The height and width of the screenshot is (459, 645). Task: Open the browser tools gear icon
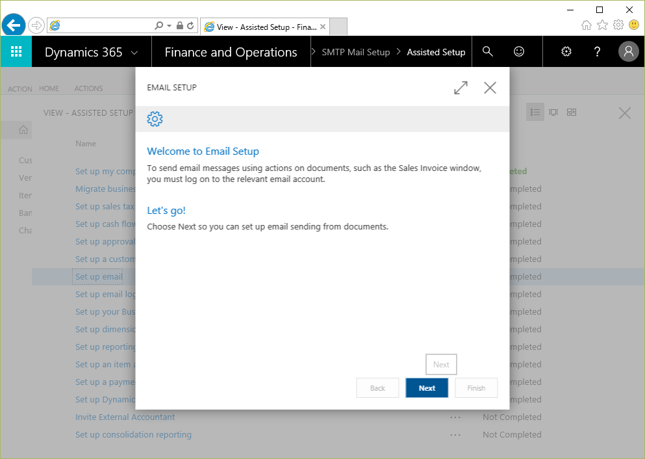point(618,25)
